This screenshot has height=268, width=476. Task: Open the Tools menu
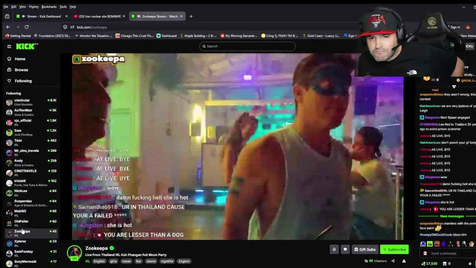pos(63,7)
